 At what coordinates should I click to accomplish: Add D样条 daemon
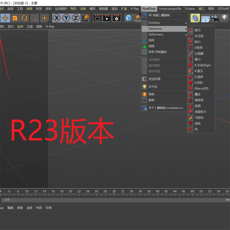[x=201, y=48]
